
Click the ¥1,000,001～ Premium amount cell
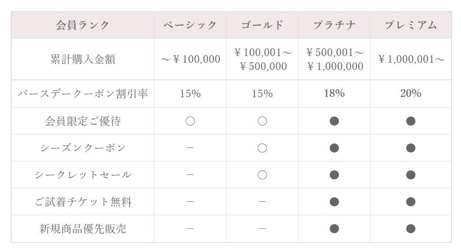(x=411, y=59)
